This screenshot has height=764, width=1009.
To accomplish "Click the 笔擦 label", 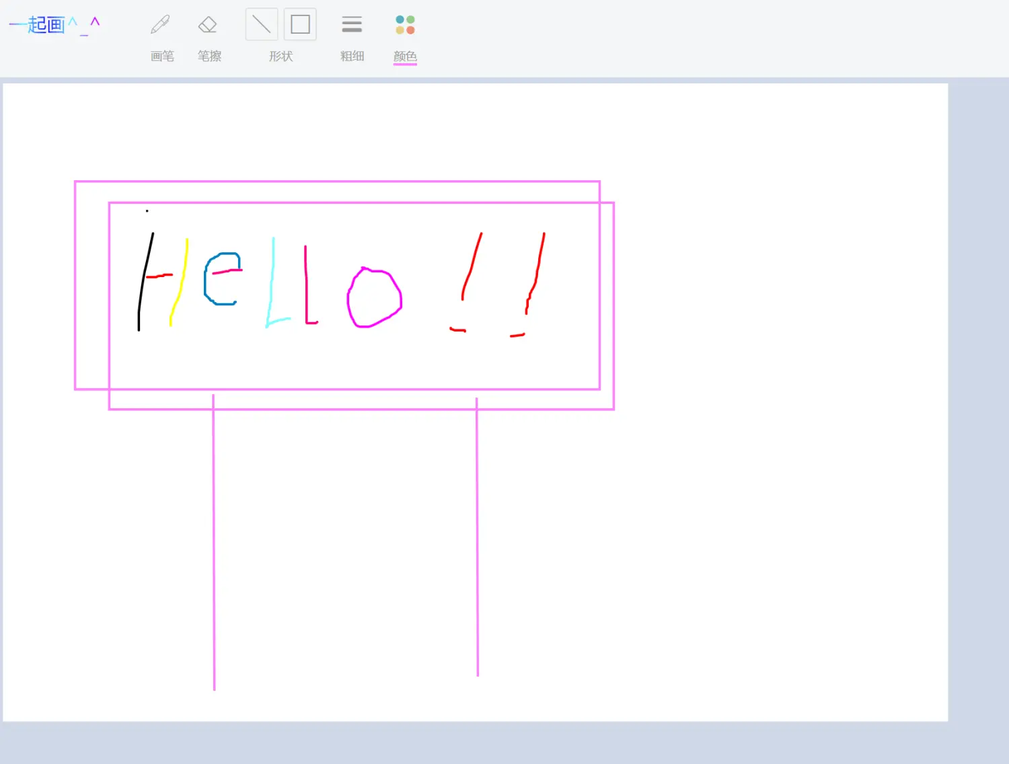I will [209, 56].
